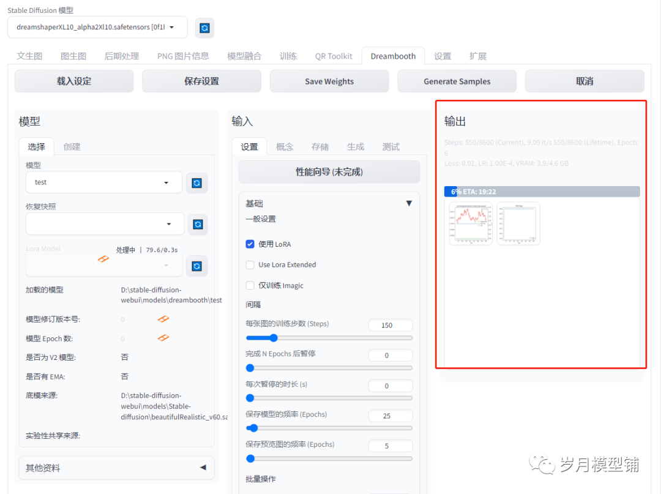This screenshot has height=494, width=661.
Task: Adjust the 每次暂停的时长 slider
Action: [x=329, y=398]
